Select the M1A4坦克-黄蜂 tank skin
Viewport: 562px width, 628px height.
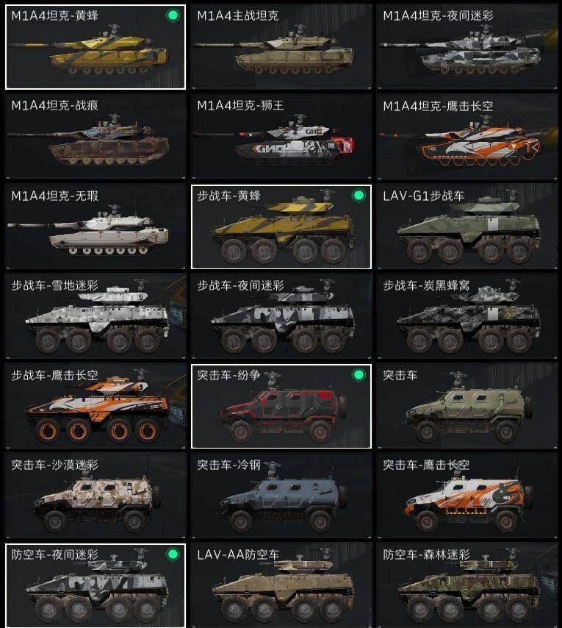click(x=96, y=47)
